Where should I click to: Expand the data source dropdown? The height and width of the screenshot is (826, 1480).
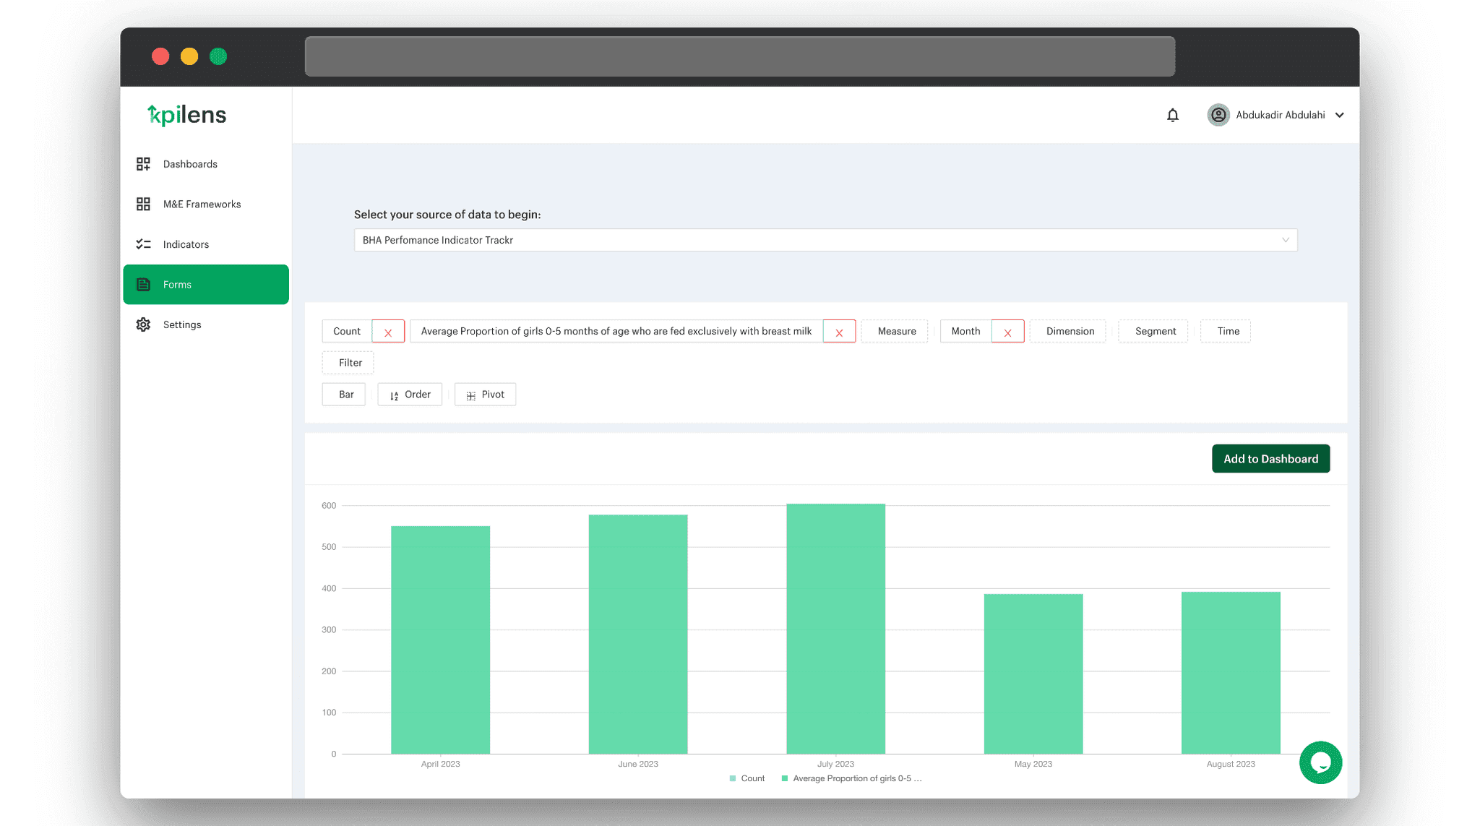click(x=1283, y=240)
